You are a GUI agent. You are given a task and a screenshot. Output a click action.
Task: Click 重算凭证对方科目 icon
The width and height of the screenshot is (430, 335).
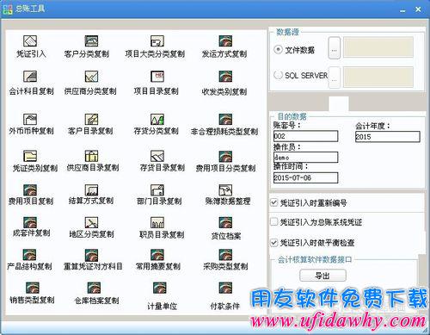click(x=91, y=255)
